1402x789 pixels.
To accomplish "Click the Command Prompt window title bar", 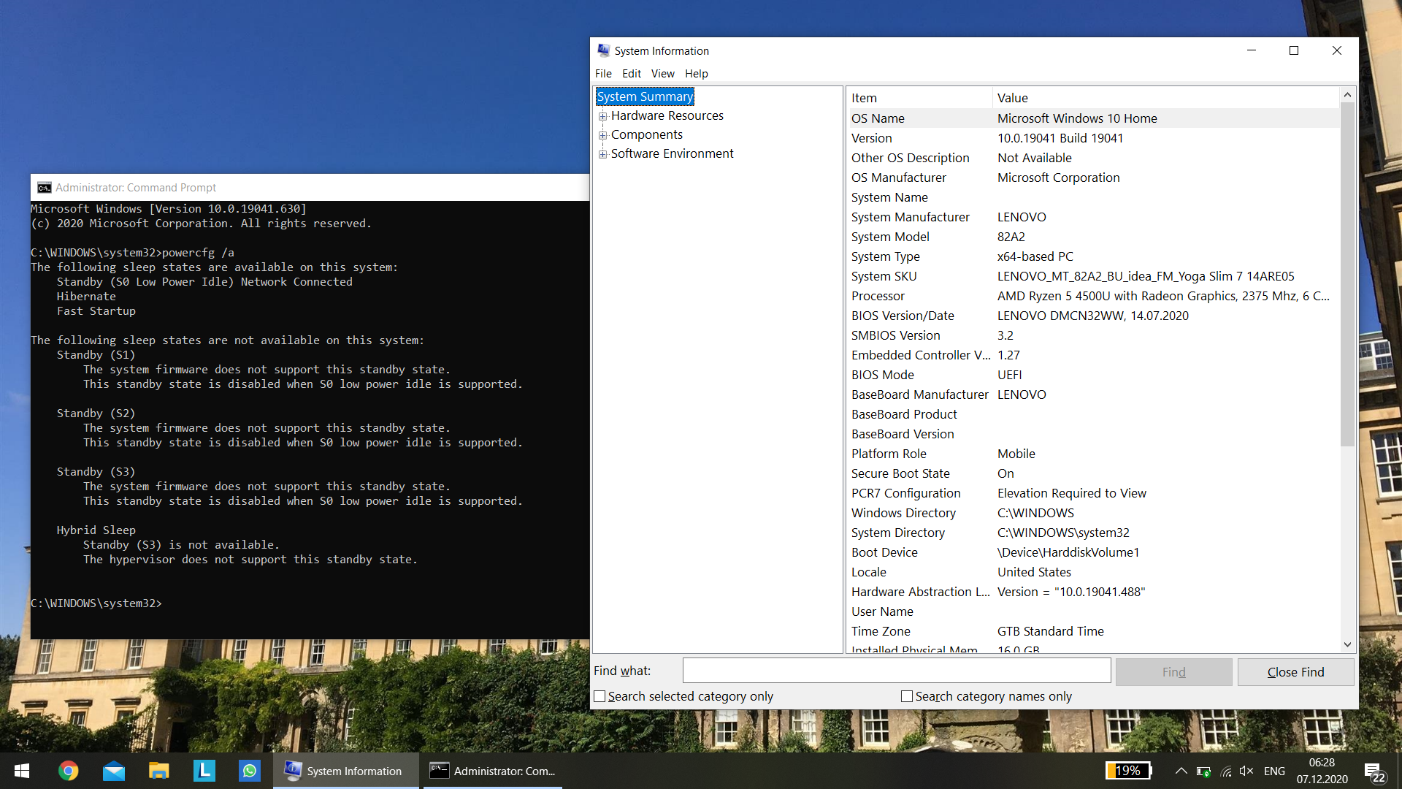I will coord(310,188).
